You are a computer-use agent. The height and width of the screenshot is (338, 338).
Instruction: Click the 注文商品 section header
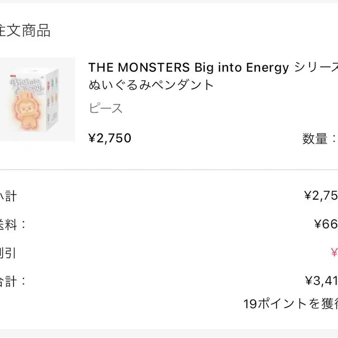[25, 31]
